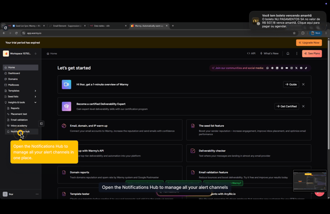Click the graduation cap certification icon
The height and width of the screenshot is (214, 330).
[66, 106]
